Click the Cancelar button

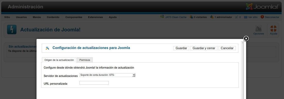(x=227, y=48)
